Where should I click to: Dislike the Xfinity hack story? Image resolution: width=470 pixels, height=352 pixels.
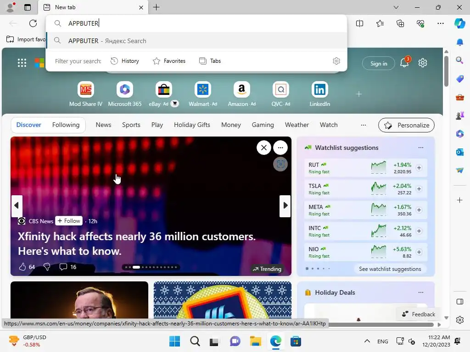tap(47, 267)
